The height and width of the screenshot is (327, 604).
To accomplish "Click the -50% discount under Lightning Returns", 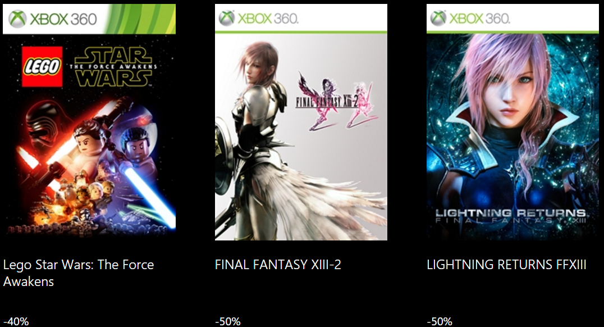I will pos(440,321).
